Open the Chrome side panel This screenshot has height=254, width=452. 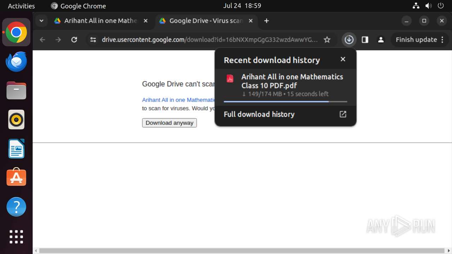(x=365, y=40)
